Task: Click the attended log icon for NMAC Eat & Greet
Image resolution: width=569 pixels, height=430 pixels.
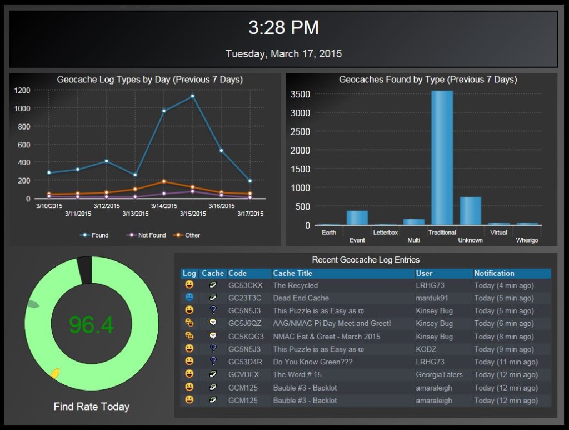Action: [x=189, y=337]
